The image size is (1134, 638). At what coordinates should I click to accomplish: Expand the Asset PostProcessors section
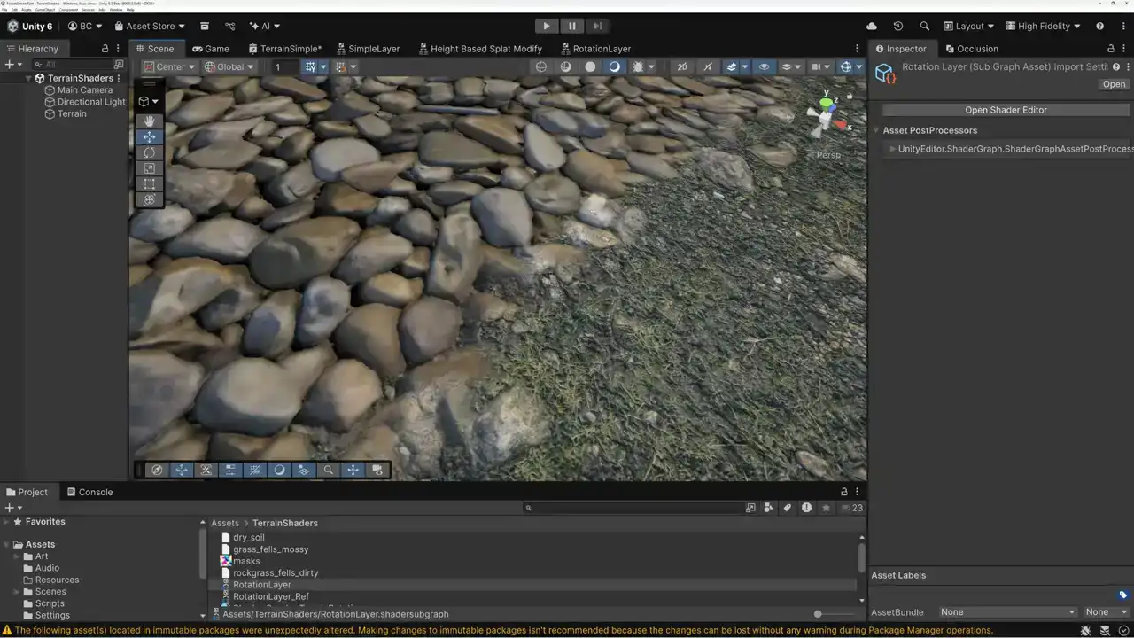click(929, 130)
